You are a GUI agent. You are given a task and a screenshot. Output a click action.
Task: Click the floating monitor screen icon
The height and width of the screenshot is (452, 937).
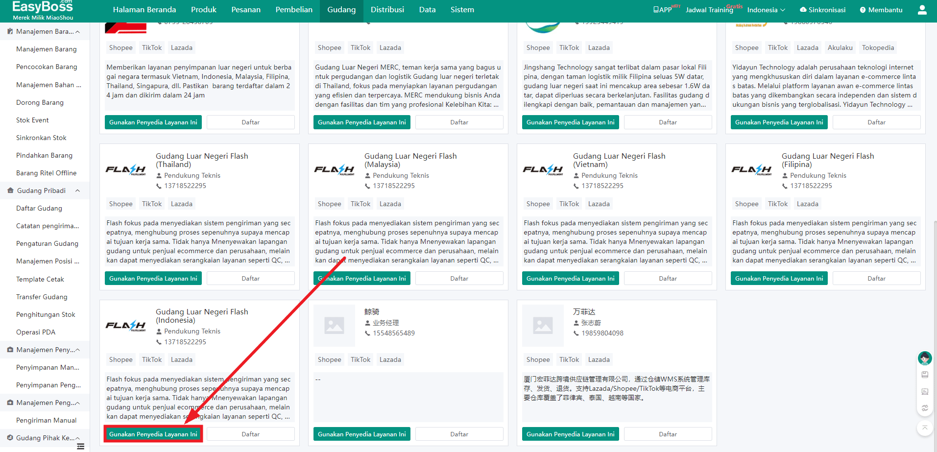click(925, 391)
